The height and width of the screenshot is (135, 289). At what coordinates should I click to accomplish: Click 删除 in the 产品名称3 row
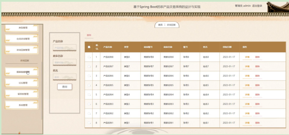(x=257, y=104)
